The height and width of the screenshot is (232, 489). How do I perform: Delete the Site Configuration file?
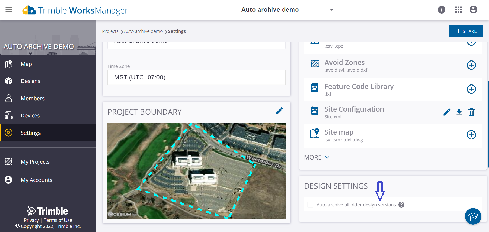(471, 112)
